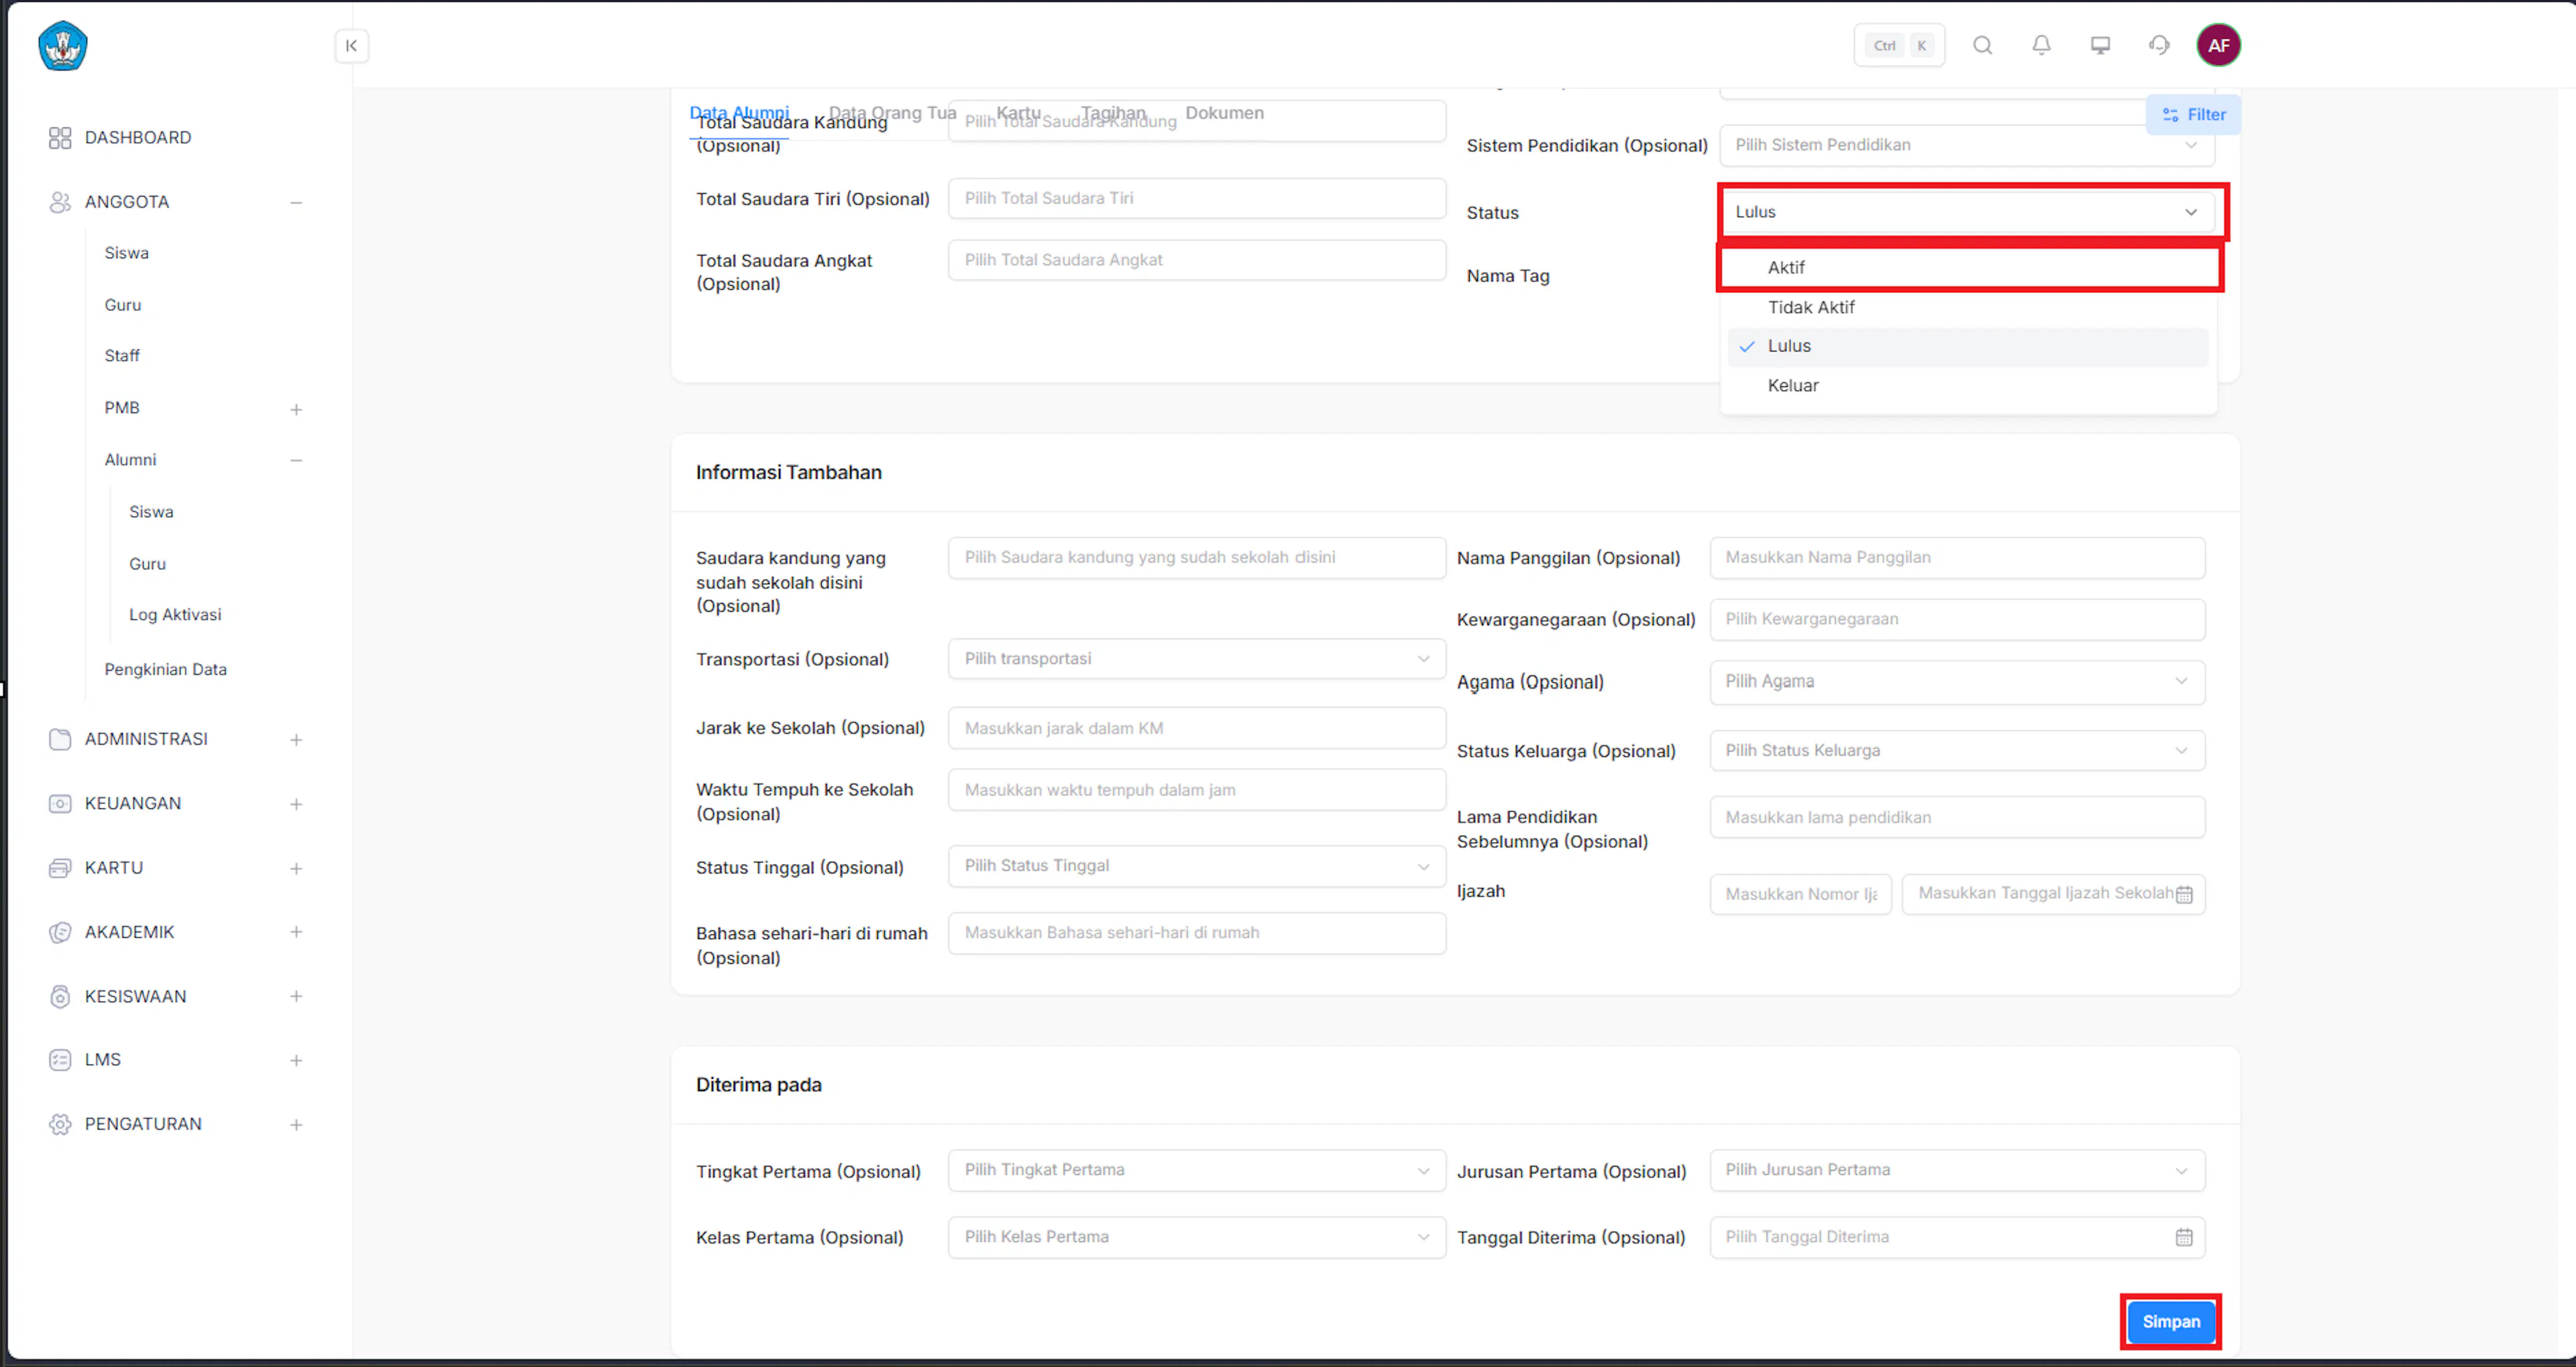Collapse the Alumni submenu minus icon
This screenshot has width=2576, height=1367.
296,460
